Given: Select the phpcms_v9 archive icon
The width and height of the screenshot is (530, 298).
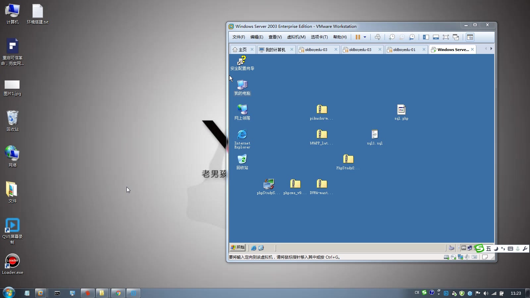Looking at the screenshot, I should 295,187.
